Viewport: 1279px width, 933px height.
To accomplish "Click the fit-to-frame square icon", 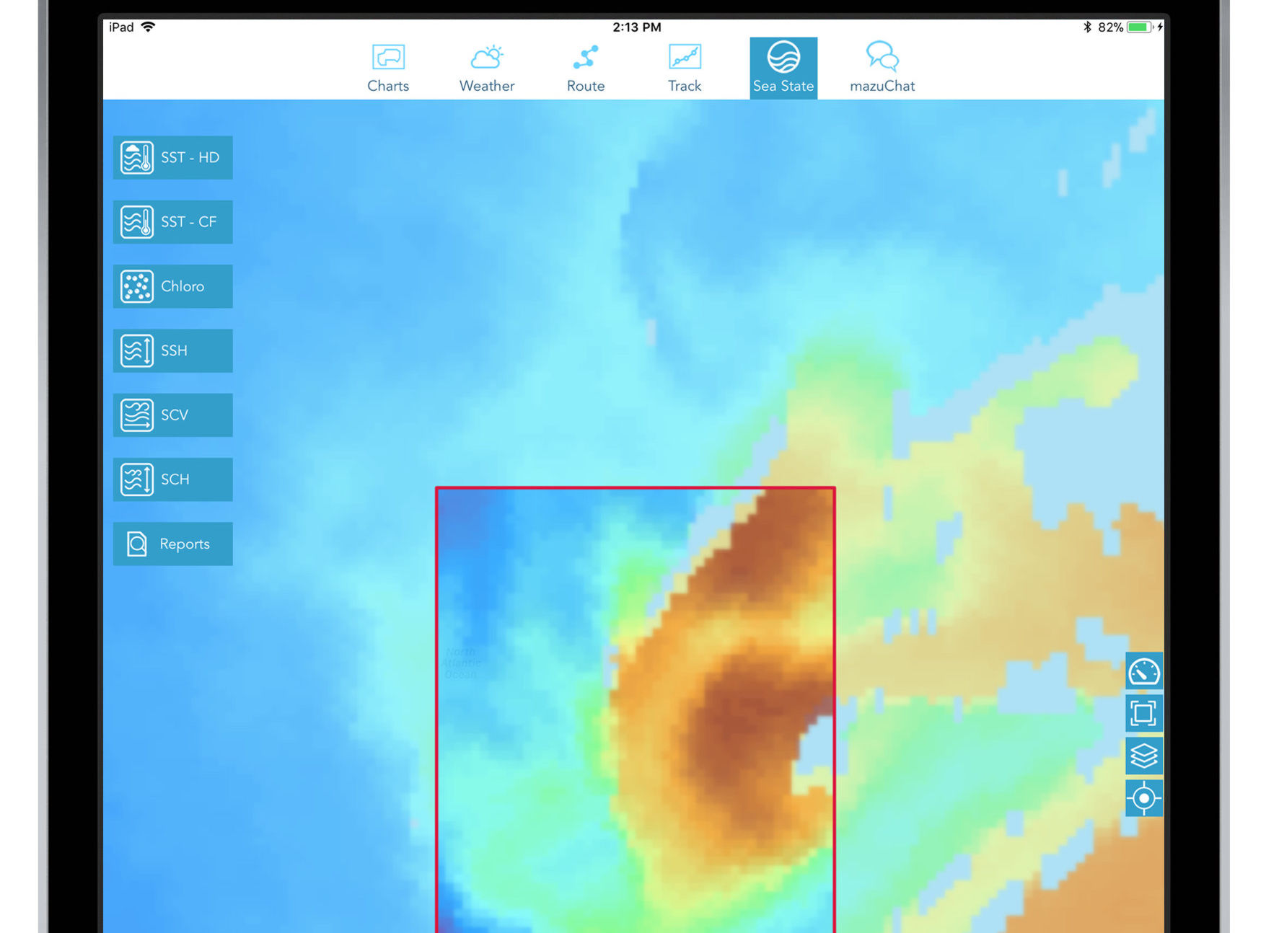I will pyautogui.click(x=1143, y=714).
